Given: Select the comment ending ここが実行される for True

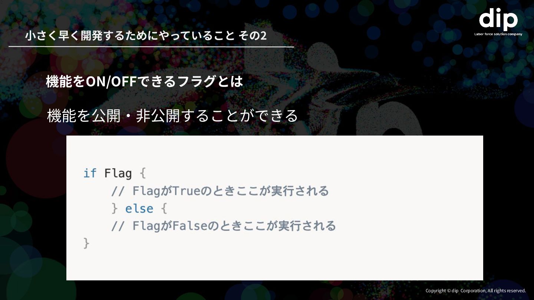Looking at the screenshot, I should point(220,191).
